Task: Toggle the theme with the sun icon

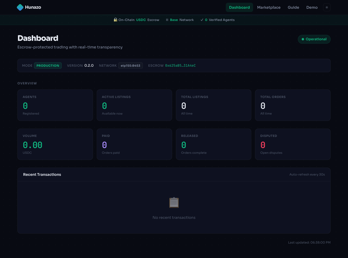Action: [327, 7]
